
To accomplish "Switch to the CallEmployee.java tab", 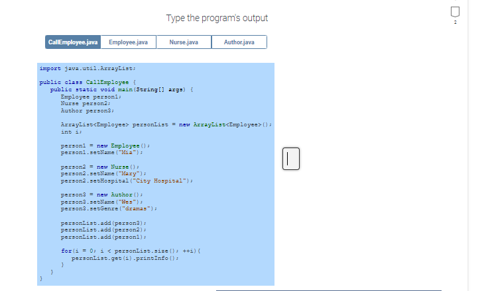I will click(x=73, y=42).
